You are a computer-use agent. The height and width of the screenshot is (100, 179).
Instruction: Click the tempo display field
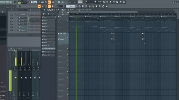coord(34,2)
